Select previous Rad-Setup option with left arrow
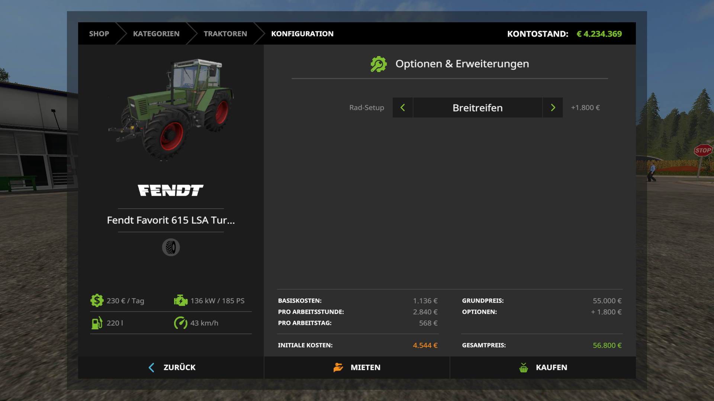The height and width of the screenshot is (401, 714). (x=402, y=108)
